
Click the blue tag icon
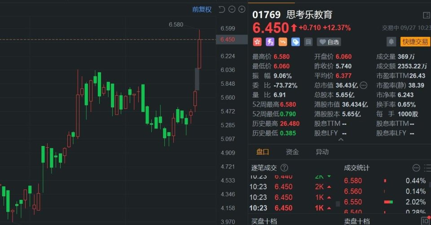click(295, 42)
